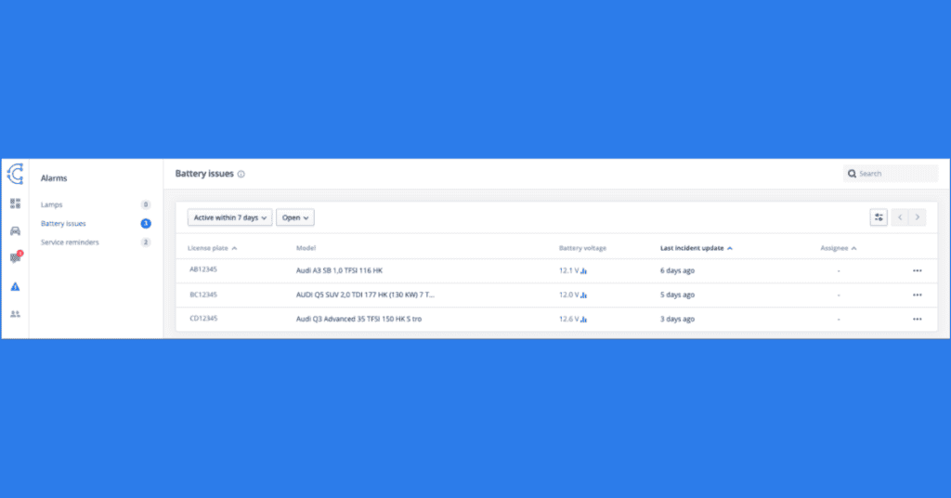Open the table filter settings icon
Screen dimensions: 951x498
879,217
